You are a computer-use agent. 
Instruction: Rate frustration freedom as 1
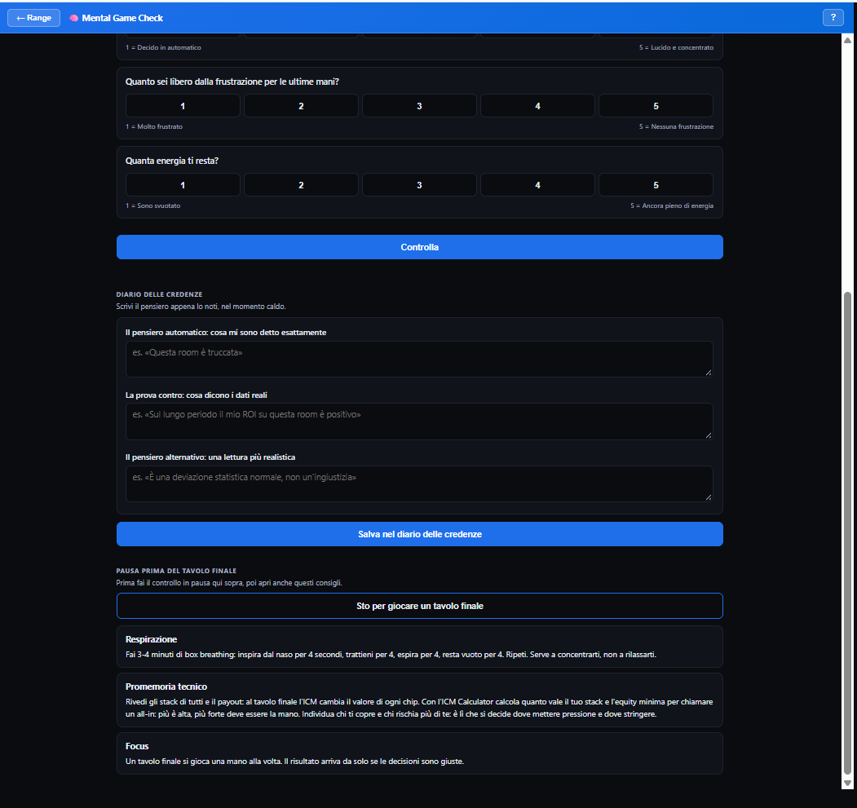[183, 106]
